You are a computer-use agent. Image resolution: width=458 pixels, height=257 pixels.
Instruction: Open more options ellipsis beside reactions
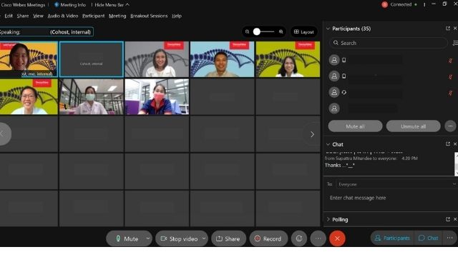click(x=318, y=238)
